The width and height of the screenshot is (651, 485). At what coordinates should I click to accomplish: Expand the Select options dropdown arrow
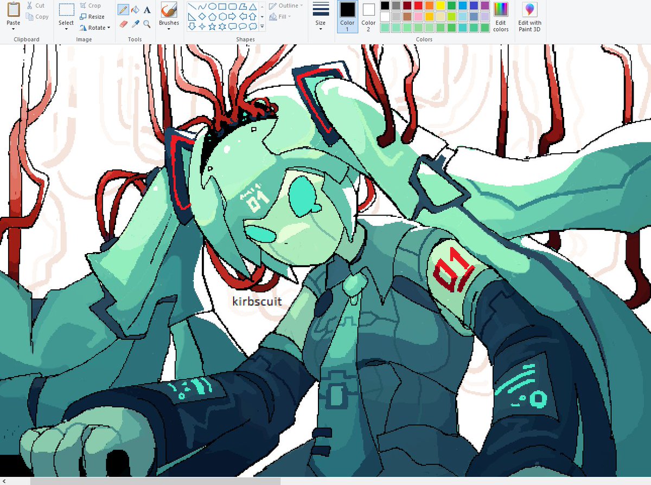click(x=66, y=29)
